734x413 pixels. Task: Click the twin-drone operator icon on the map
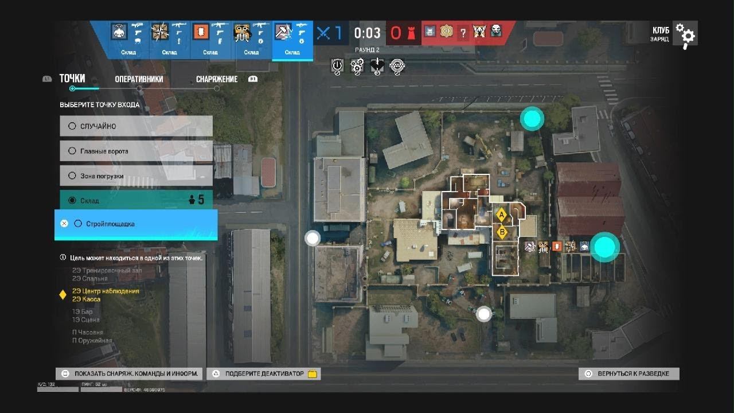click(x=543, y=247)
